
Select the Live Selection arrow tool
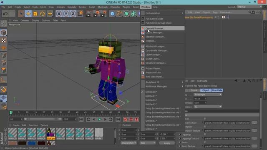pos(21,14)
